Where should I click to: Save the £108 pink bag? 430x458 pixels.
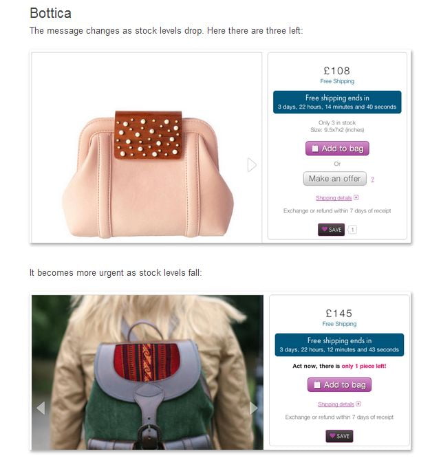(x=332, y=230)
